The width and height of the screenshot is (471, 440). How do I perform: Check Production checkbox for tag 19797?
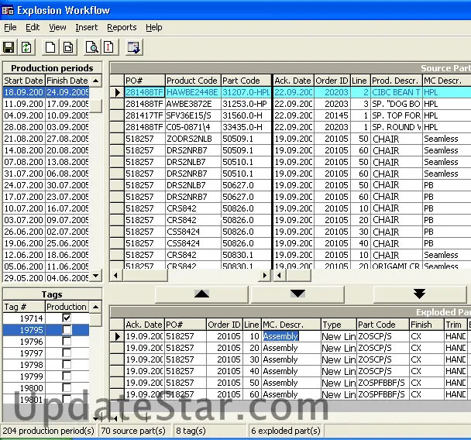67,353
